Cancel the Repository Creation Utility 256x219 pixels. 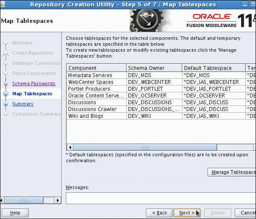[x=246, y=213]
